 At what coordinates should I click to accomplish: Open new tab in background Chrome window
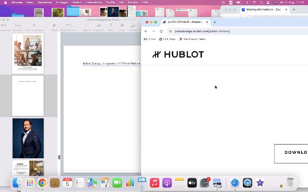pyautogui.click(x=294, y=9)
